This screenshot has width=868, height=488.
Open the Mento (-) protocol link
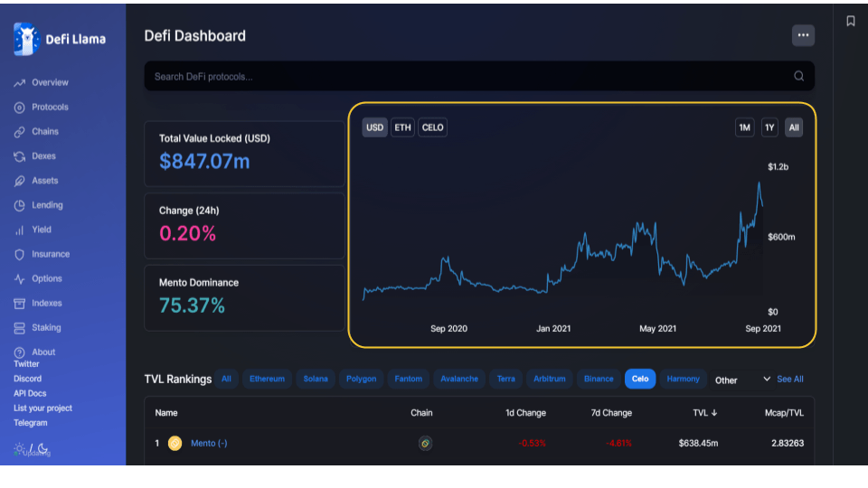(209, 443)
